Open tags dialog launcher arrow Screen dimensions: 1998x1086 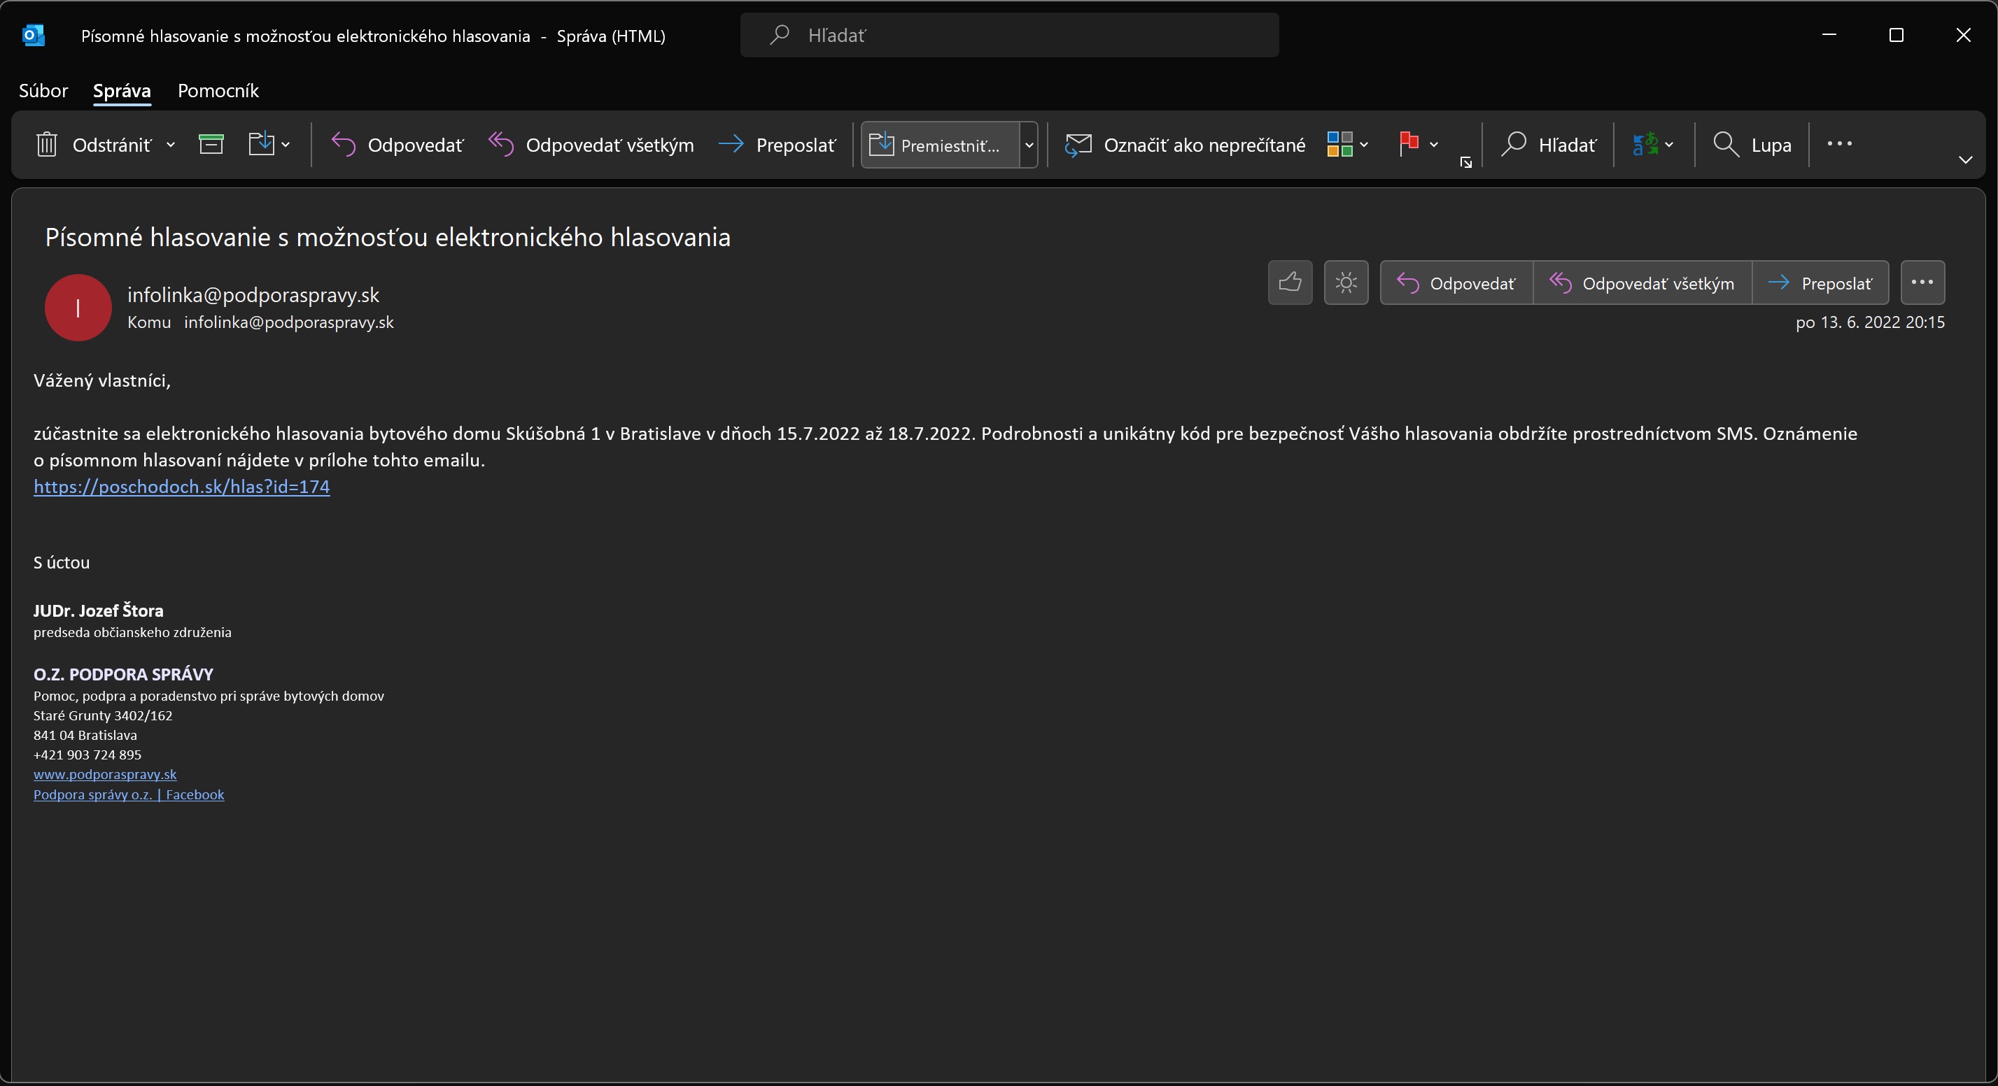[1466, 162]
